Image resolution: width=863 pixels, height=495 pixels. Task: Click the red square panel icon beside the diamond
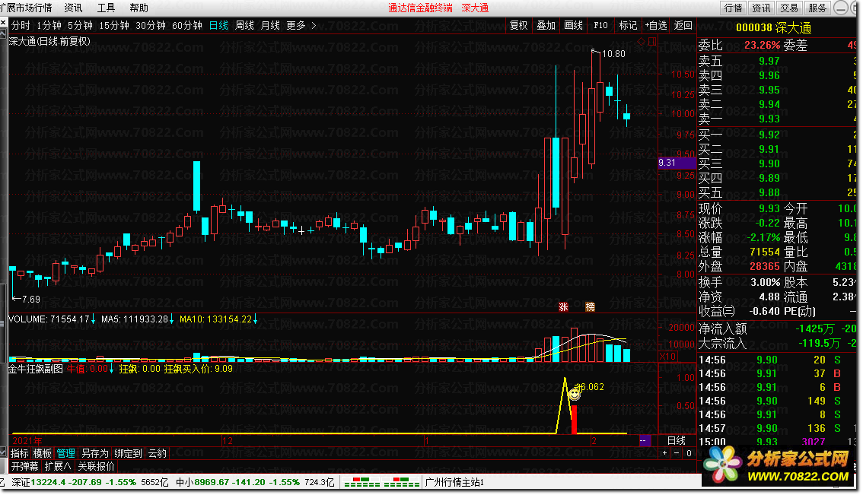(652, 42)
